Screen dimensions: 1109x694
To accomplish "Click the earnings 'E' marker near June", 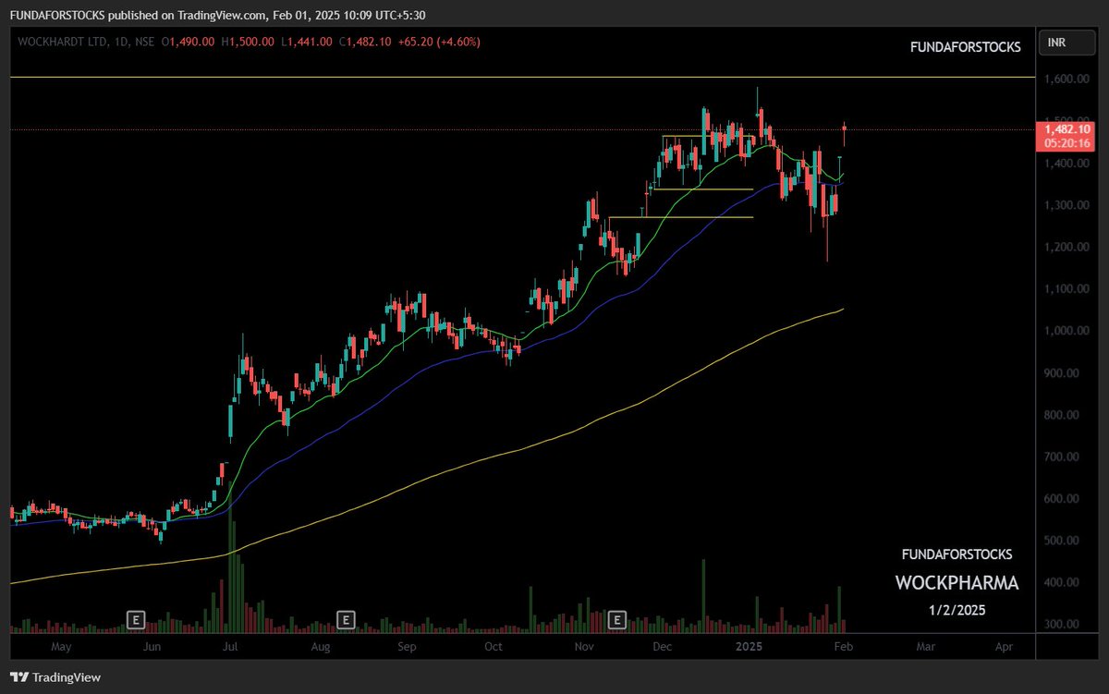I will click(136, 619).
